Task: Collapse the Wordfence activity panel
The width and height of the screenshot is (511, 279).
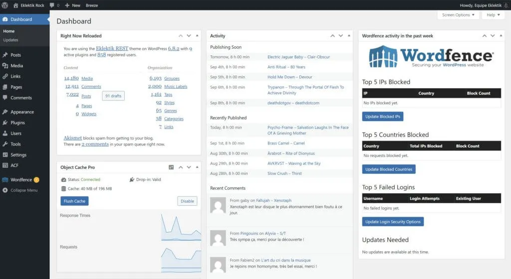Action: (501, 36)
